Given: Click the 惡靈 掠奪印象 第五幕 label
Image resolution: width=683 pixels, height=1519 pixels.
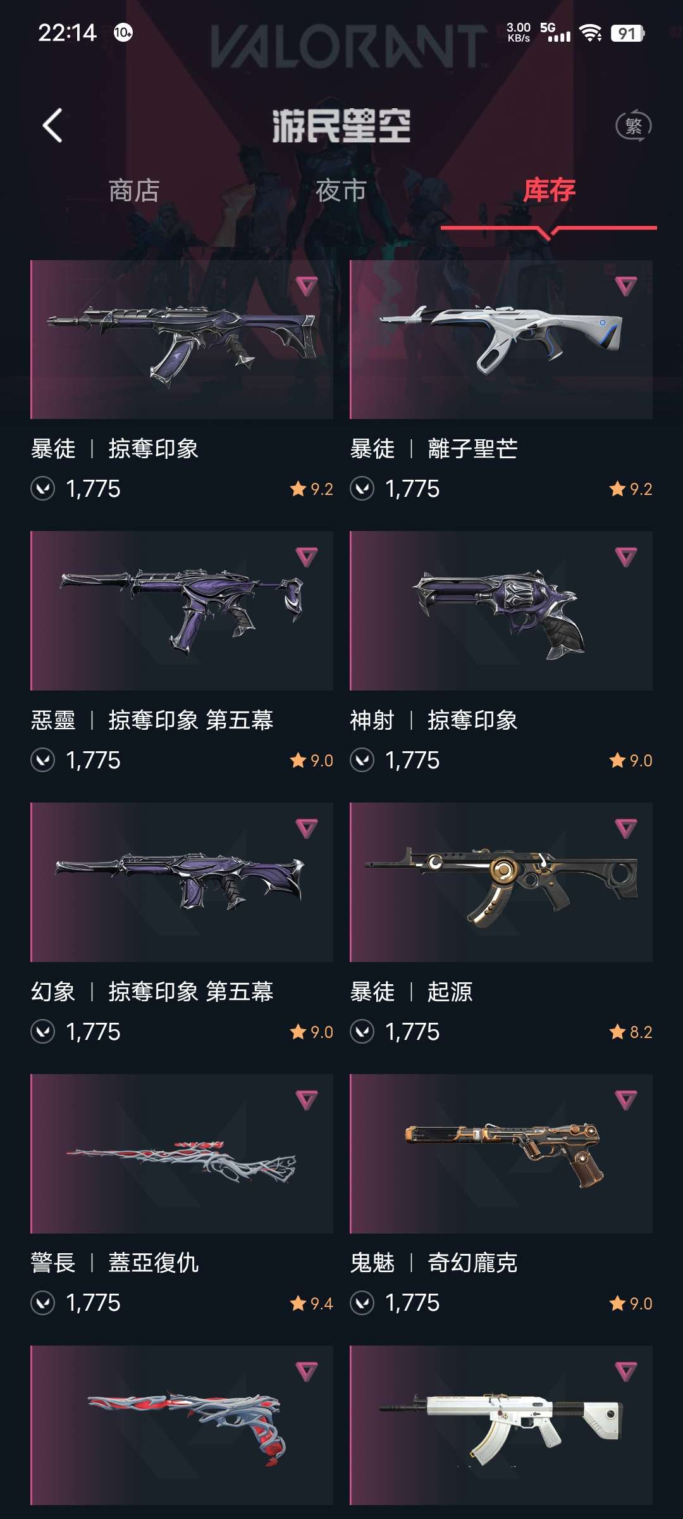Looking at the screenshot, I should coord(152,720).
